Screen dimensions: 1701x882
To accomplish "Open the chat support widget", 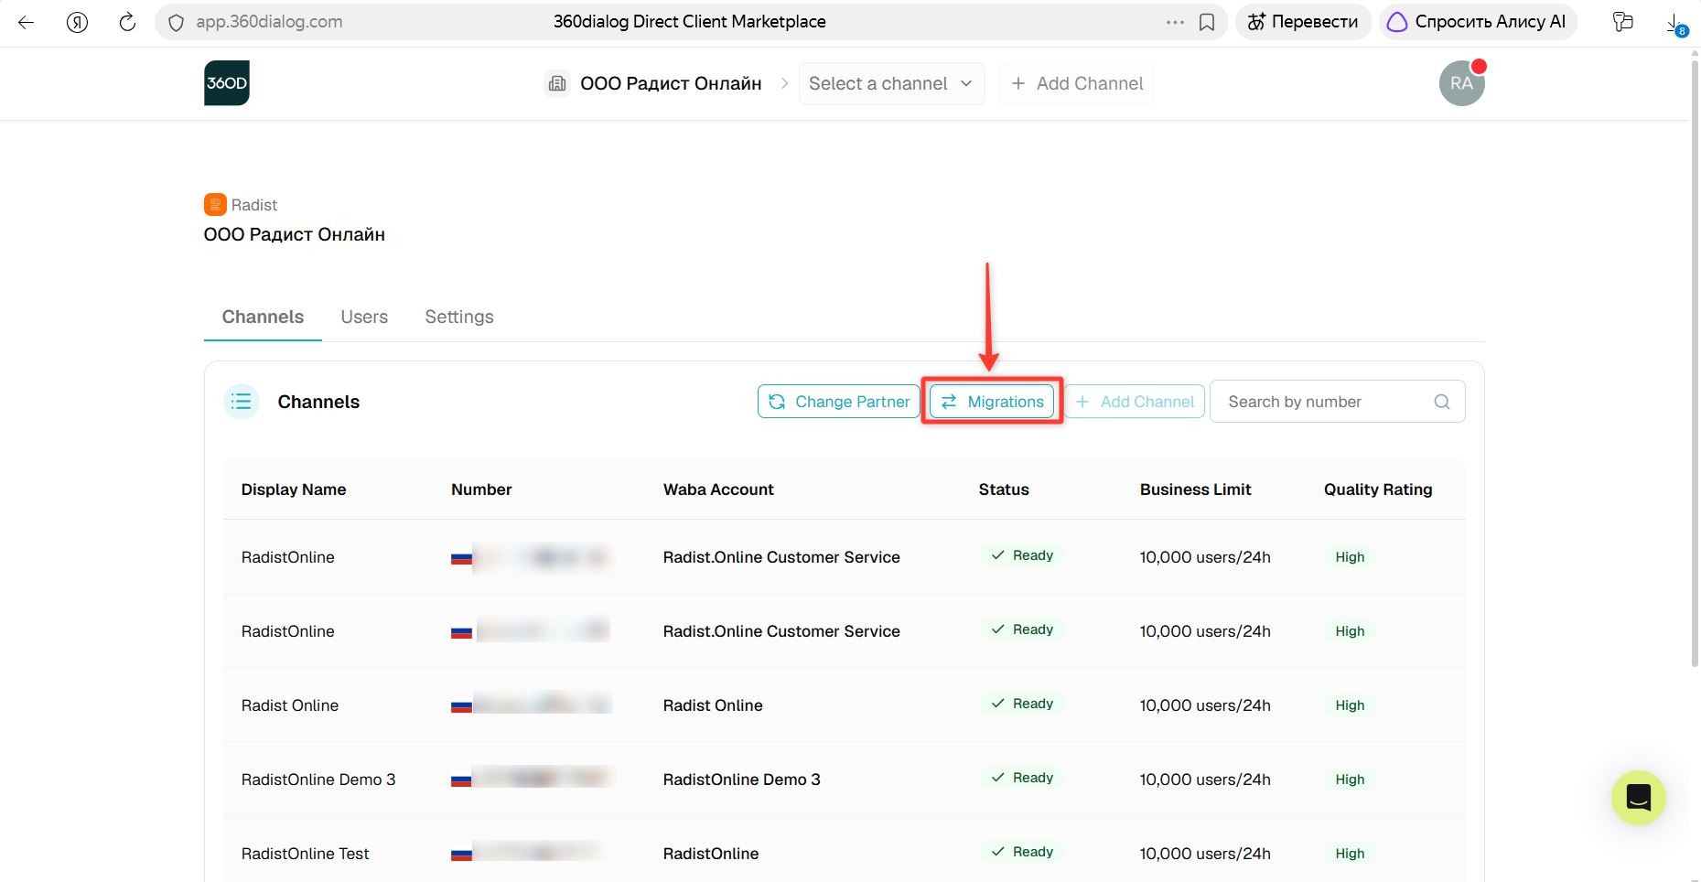I will point(1638,798).
